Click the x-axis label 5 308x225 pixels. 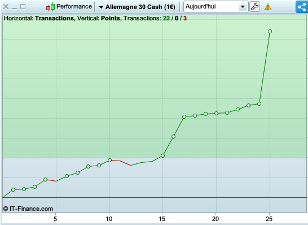(x=55, y=219)
